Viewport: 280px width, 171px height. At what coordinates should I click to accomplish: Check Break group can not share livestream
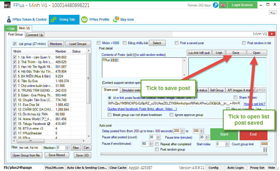110,115
